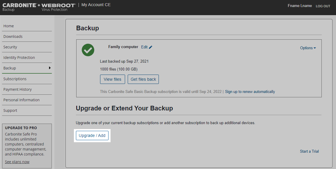Viewport: 336px width, 169px height.
Task: Select Identity Protection in the sidebar
Action: (19, 57)
